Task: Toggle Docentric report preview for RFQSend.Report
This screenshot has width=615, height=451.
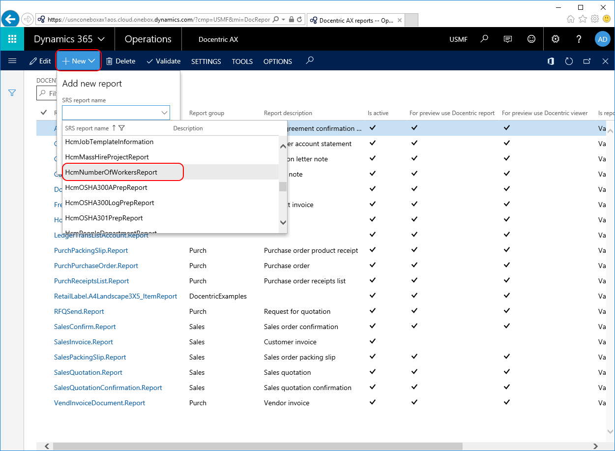Action: [x=414, y=311]
